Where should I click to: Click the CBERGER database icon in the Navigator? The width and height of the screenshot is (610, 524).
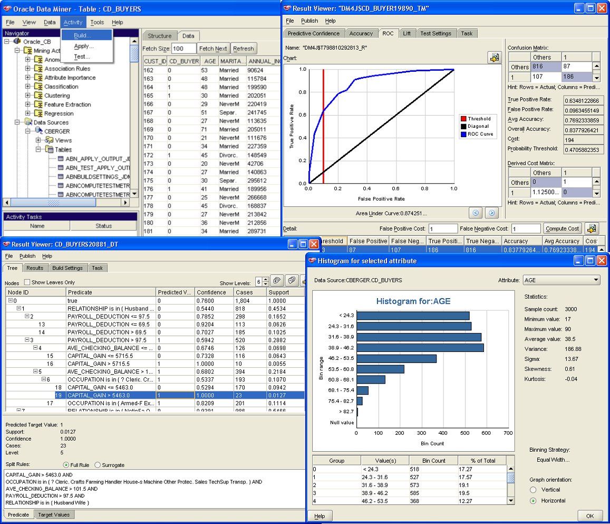pyautogui.click(x=38, y=131)
